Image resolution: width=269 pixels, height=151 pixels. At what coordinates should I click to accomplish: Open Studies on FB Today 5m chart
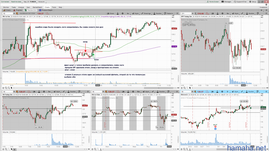point(71,92)
